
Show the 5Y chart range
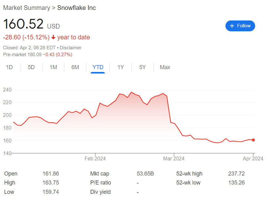point(143,67)
